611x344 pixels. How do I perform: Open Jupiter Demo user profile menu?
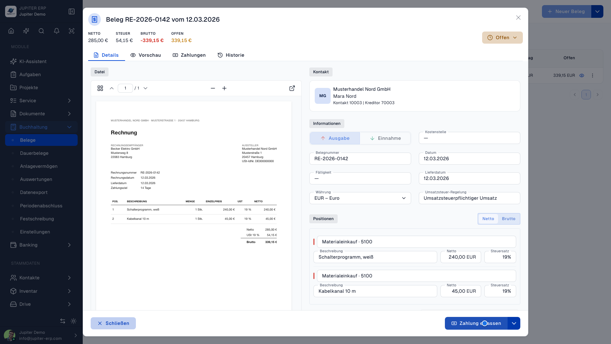(41, 335)
